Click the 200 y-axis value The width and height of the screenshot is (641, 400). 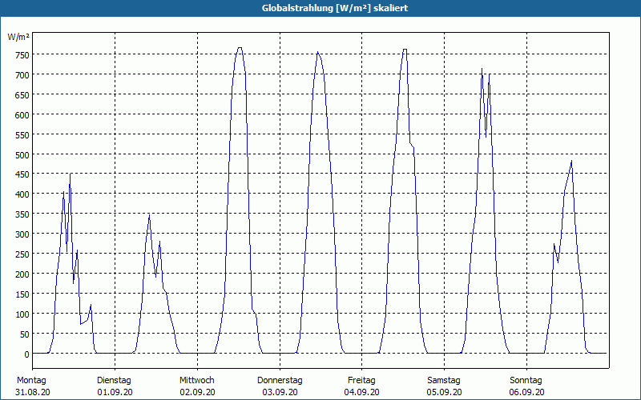pyautogui.click(x=22, y=274)
